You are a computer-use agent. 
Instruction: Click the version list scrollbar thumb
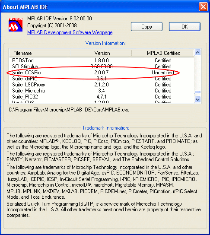pyautogui.click(x=197, y=92)
